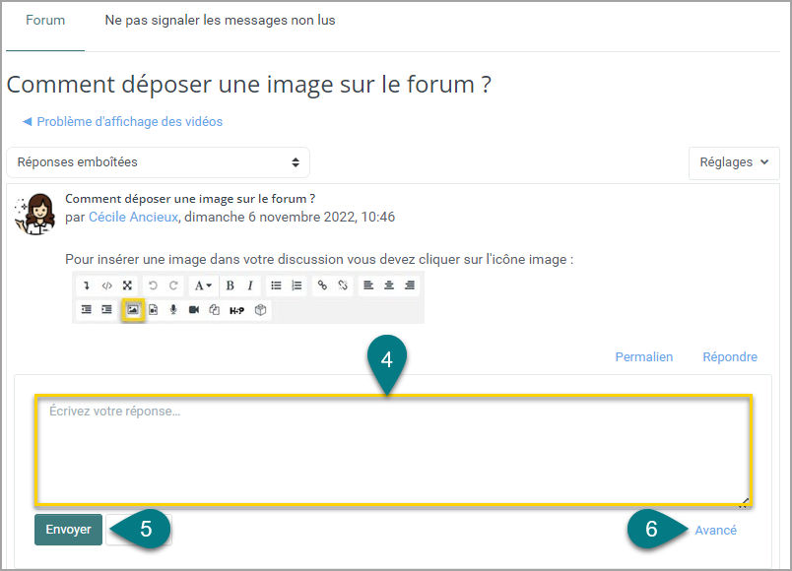Image resolution: width=792 pixels, height=571 pixels.
Task: Open the paragraph styles 'A' dropdown
Action: pos(203,285)
